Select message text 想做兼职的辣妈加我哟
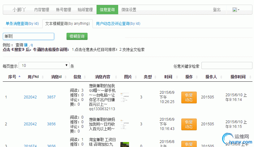The width and height of the screenshot is (254, 147). [x=102, y=124]
